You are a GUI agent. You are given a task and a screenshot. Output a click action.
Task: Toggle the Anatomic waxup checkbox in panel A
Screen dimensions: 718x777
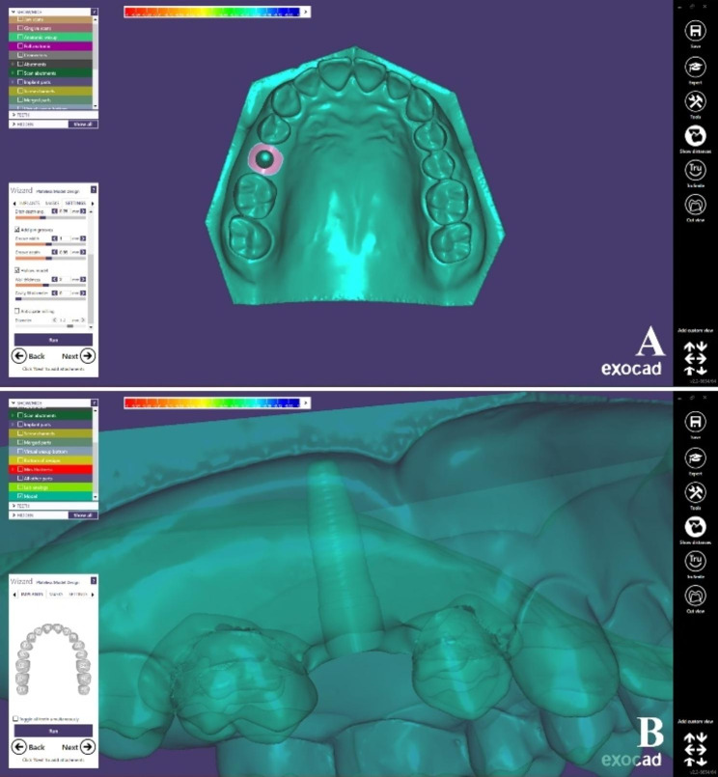pos(20,38)
